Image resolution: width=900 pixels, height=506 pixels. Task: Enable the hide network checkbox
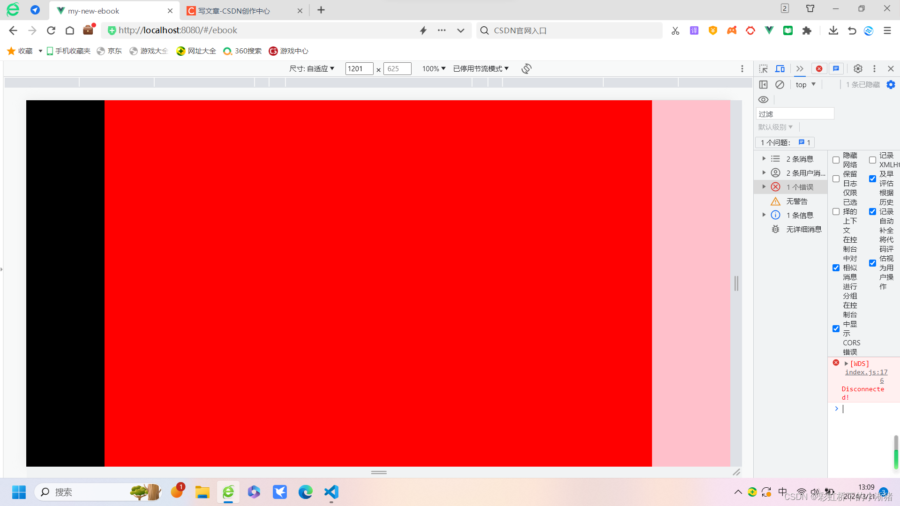(x=836, y=160)
